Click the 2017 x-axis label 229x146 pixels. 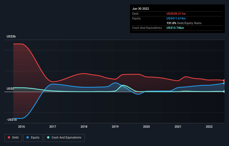coord(53,127)
